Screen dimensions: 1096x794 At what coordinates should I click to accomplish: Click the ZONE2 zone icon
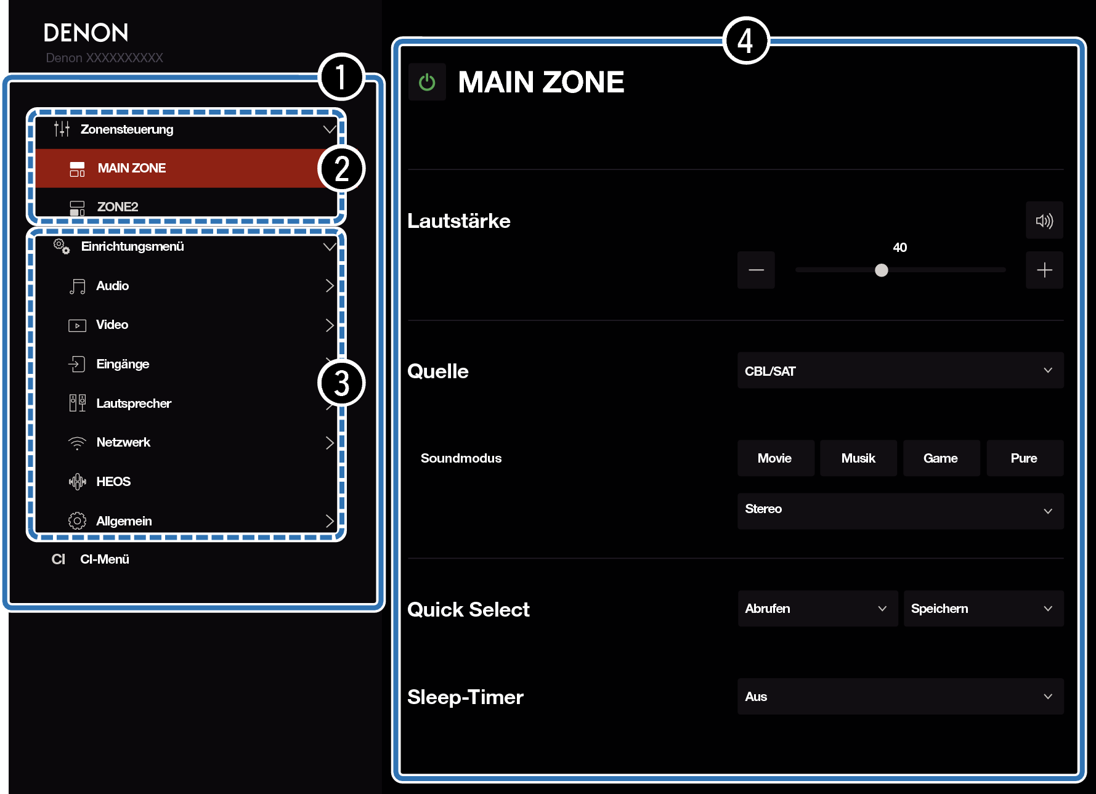pos(77,208)
